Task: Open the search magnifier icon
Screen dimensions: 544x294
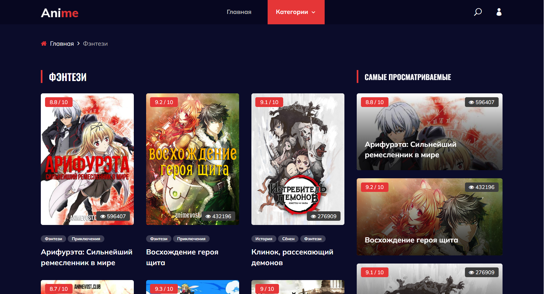Action: pyautogui.click(x=478, y=12)
